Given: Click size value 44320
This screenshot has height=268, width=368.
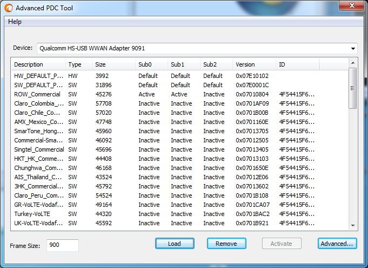Looking at the screenshot, I should (x=104, y=214).
